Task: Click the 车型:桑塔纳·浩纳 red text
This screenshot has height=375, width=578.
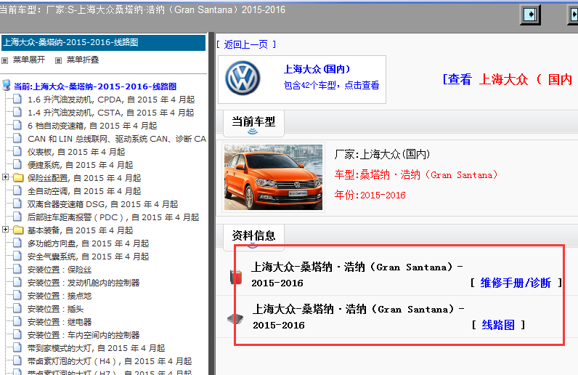Action: click(416, 174)
